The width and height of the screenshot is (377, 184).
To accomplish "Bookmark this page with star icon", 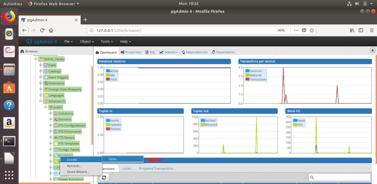I will 312,30.
